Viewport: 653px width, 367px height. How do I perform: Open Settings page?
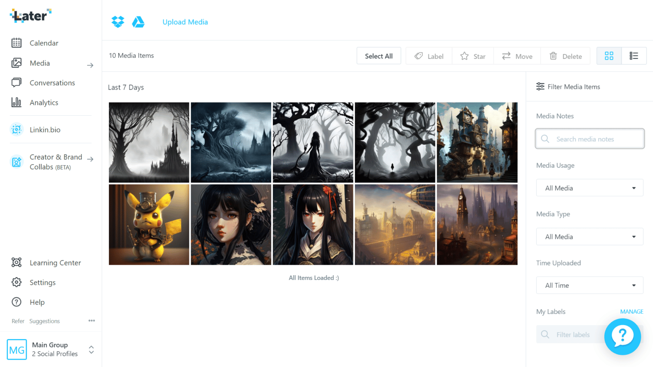[43, 283]
